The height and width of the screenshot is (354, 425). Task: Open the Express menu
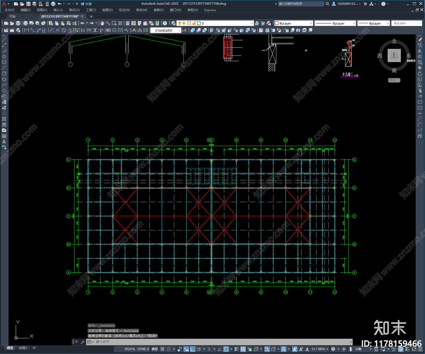[x=210, y=10]
